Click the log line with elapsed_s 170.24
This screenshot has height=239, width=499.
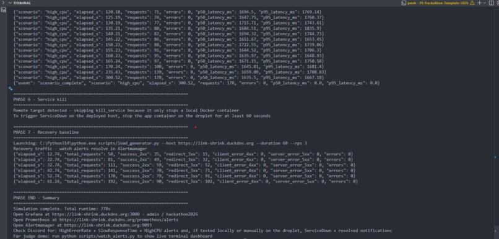(168, 66)
